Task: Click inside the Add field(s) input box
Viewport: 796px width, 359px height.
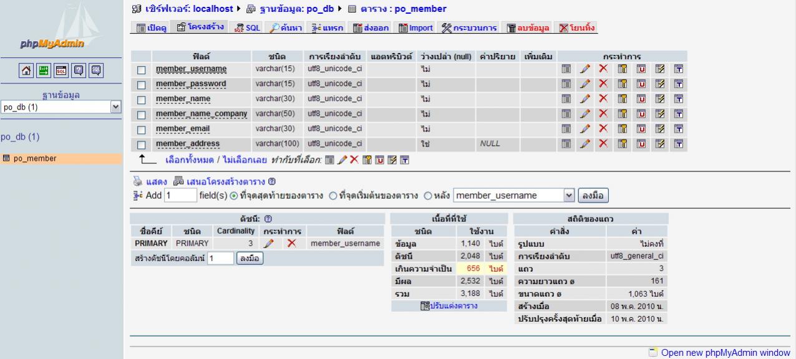Action: pyautogui.click(x=180, y=194)
